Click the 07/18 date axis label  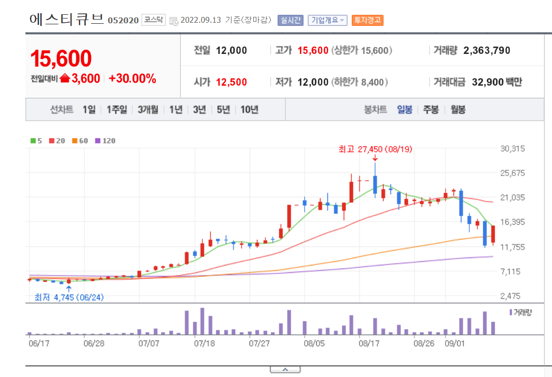(204, 343)
